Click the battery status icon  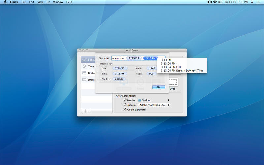click(x=221, y=2)
